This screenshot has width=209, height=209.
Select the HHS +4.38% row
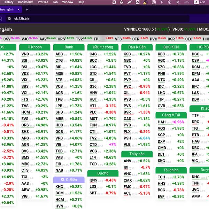171,184
